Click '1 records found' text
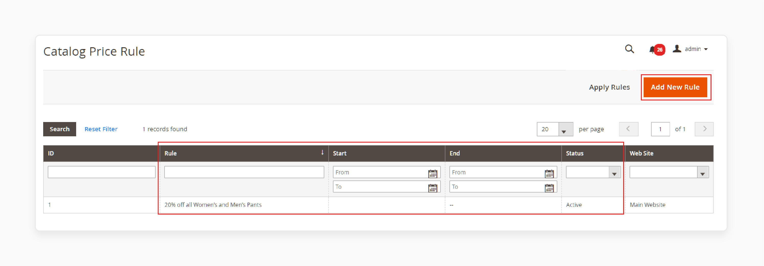764x266 pixels. pos(165,129)
